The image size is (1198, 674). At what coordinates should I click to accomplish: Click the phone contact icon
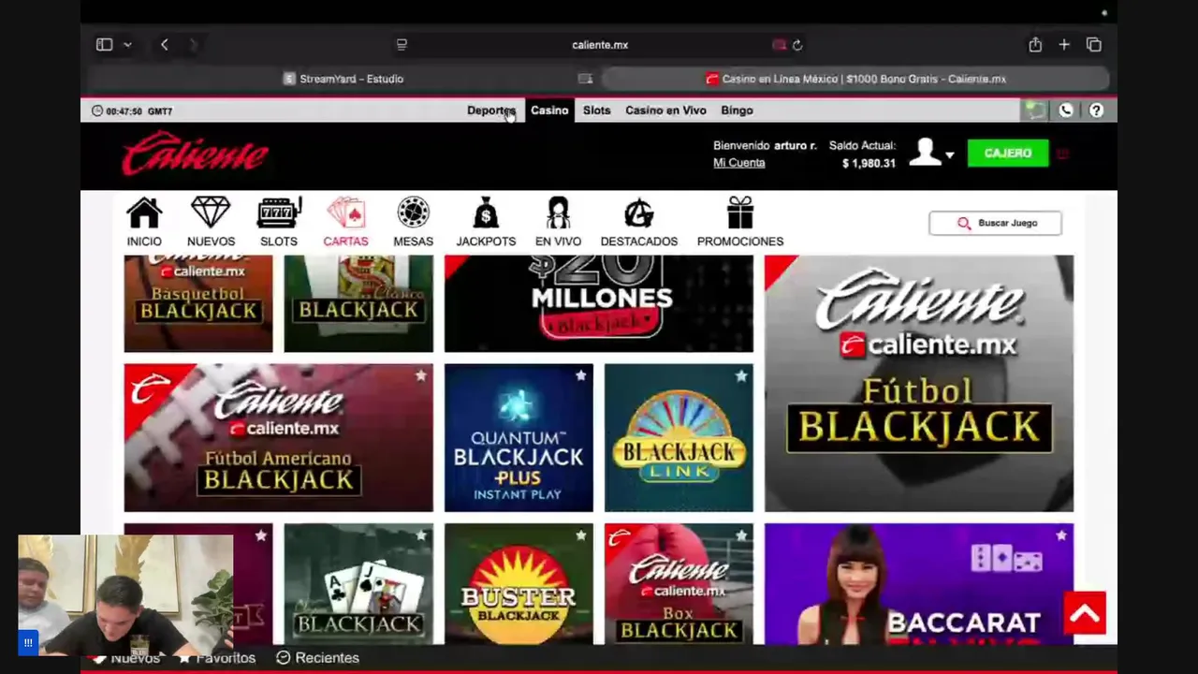[x=1065, y=110]
